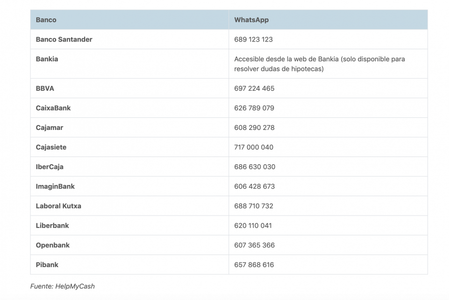Click the Fuente: HelpMyCash source text
The height and width of the screenshot is (300, 449).
pos(62,286)
